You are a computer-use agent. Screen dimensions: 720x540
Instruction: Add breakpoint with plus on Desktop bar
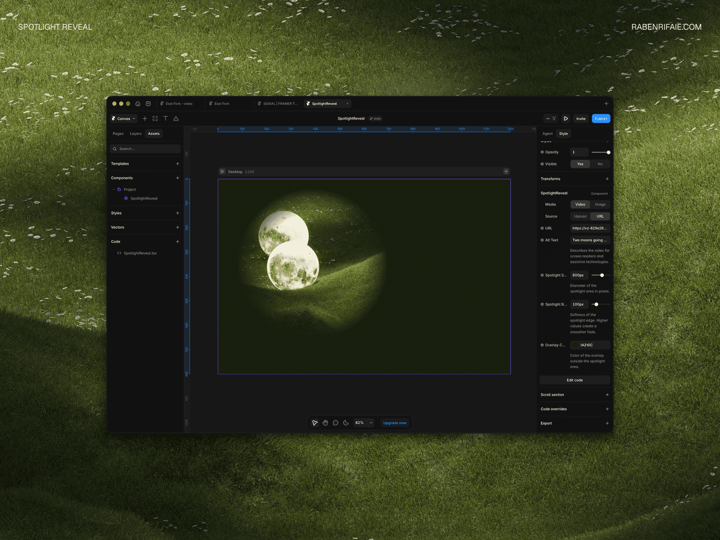click(x=506, y=171)
